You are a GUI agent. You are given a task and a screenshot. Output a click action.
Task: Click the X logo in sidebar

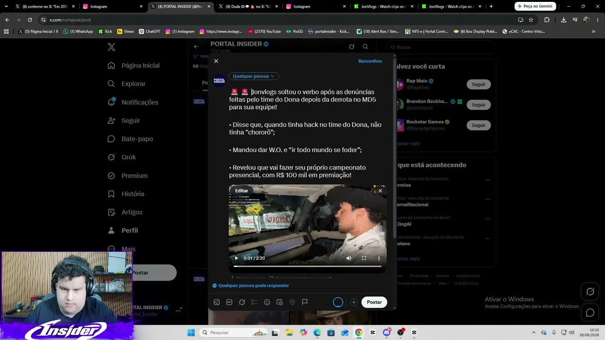(x=111, y=47)
